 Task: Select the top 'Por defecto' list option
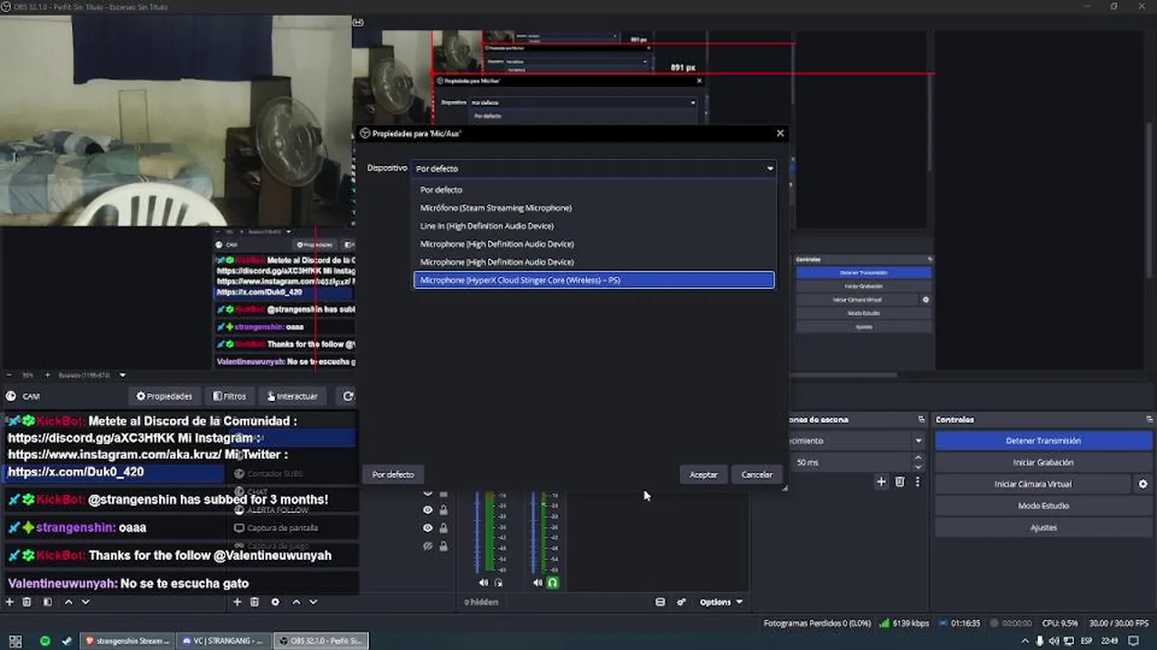[x=594, y=190]
